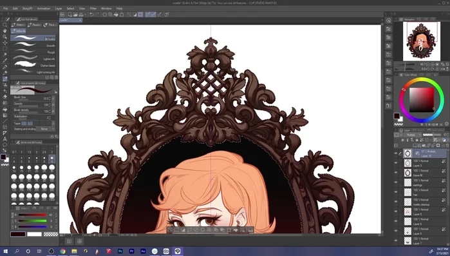Hide Layer 10 multiply layer
The height and width of the screenshot is (256, 450).
click(x=396, y=153)
